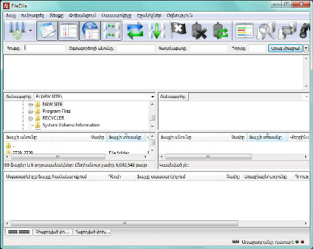313x249 pixels.
Task: Focus the Username input field
Action: point(136,48)
